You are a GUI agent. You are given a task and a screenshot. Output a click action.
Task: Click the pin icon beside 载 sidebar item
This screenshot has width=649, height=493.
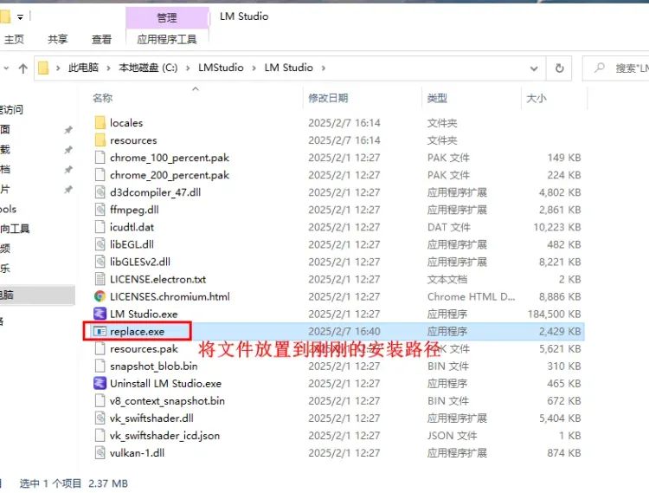pyautogui.click(x=68, y=150)
